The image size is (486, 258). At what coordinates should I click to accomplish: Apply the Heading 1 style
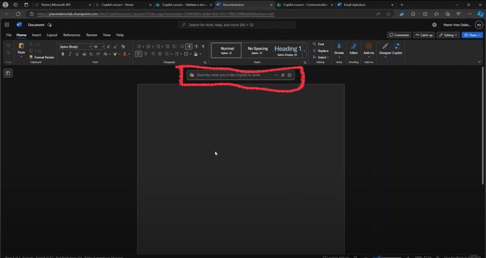click(288, 50)
